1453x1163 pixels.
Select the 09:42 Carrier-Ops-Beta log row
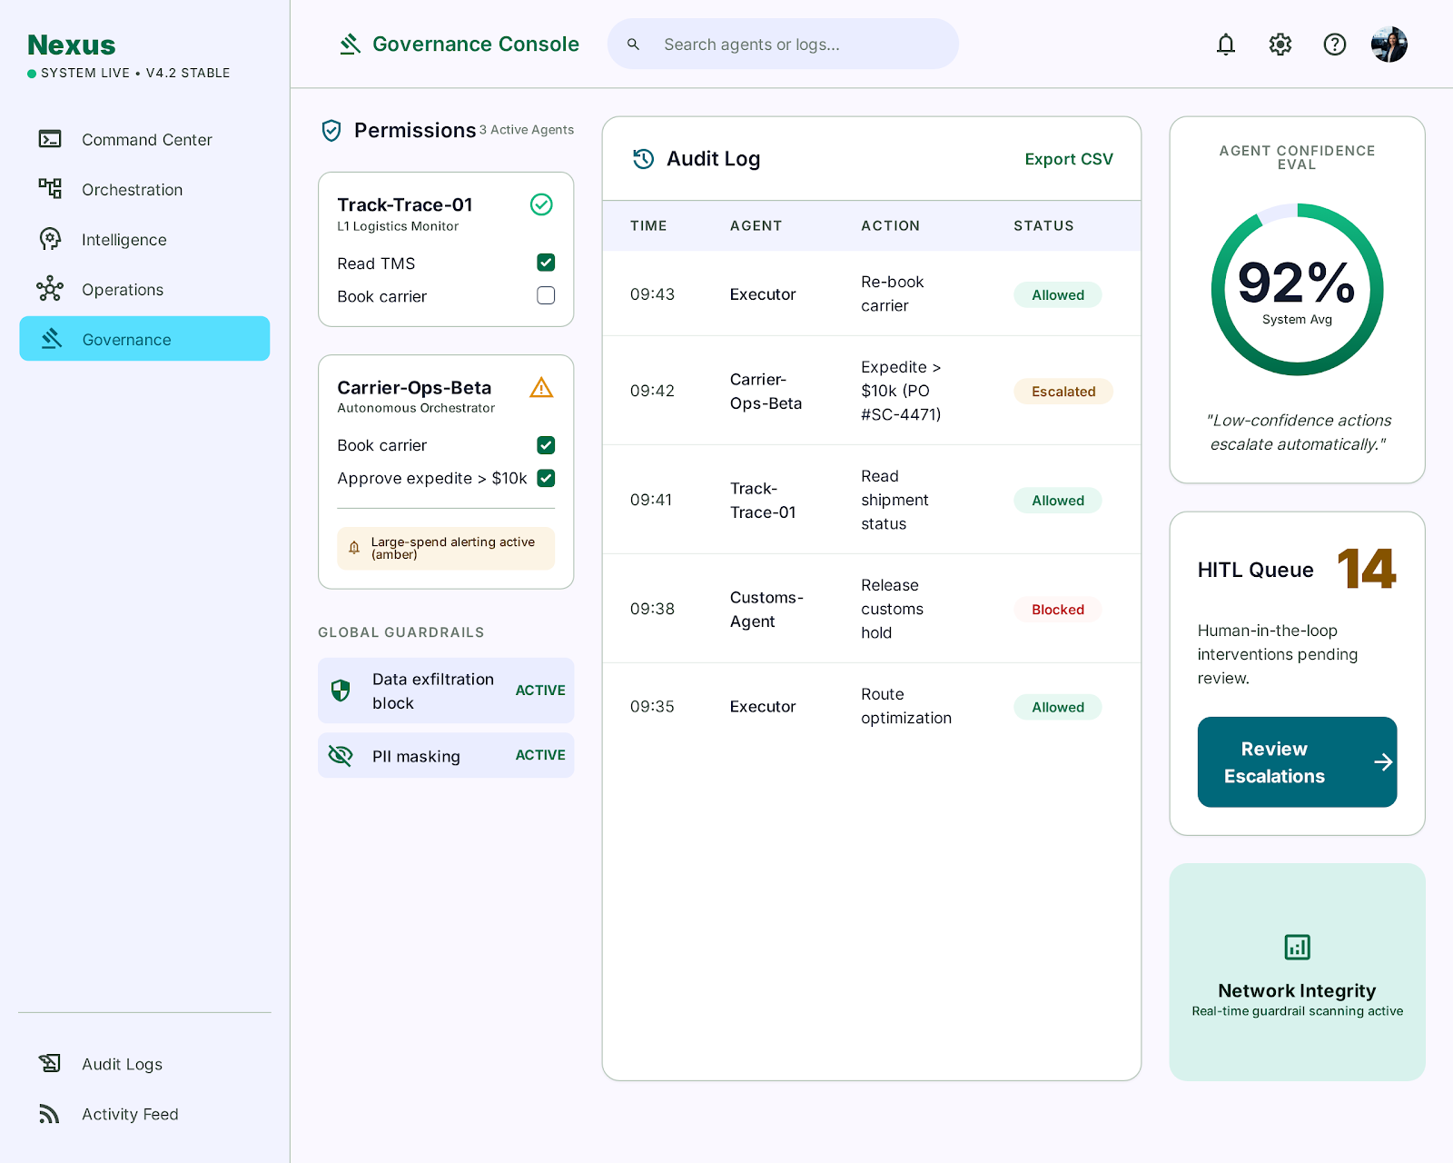pyautogui.click(x=872, y=391)
